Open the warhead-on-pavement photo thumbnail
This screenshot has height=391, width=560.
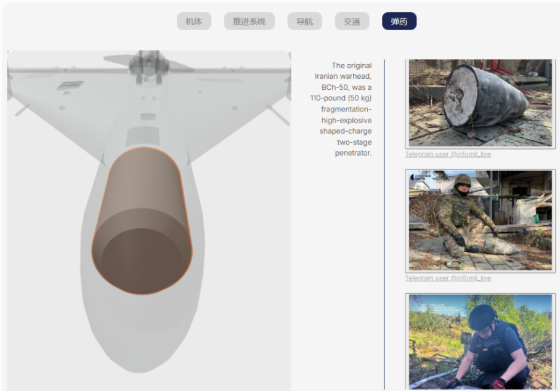(x=480, y=103)
